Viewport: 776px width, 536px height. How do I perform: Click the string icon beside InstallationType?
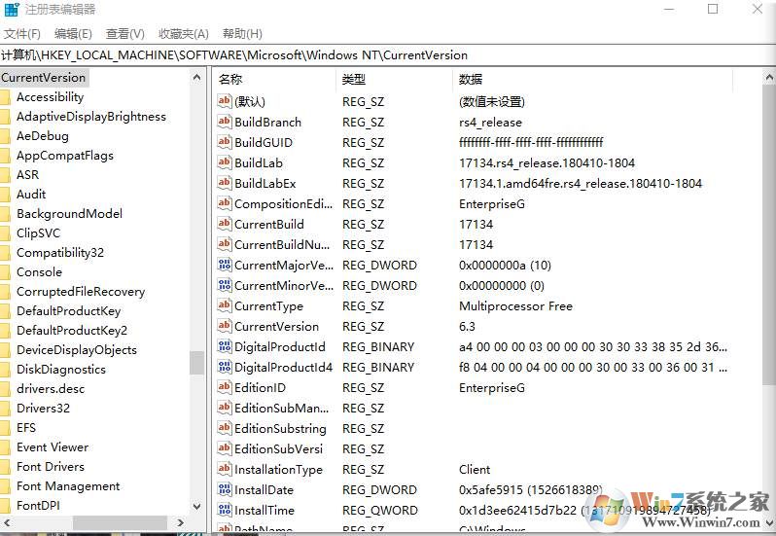tap(225, 469)
